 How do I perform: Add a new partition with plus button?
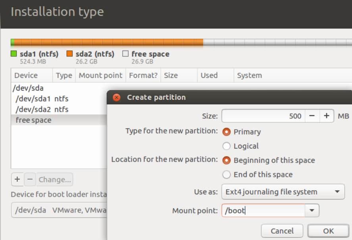click(17, 179)
